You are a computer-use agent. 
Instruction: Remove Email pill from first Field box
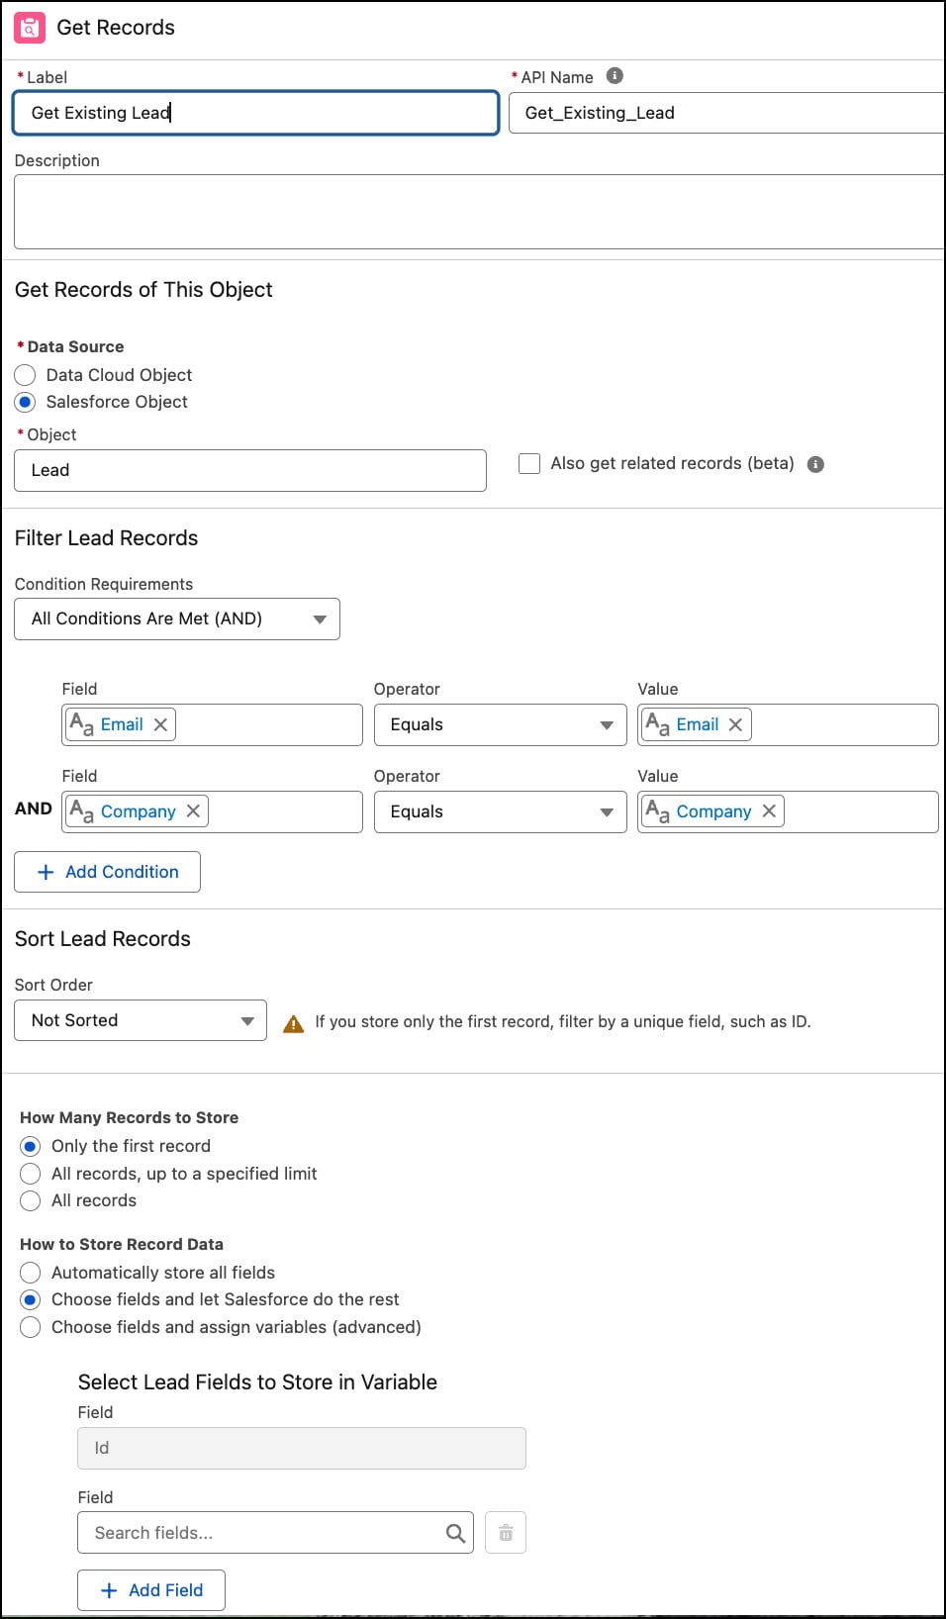pos(160,724)
